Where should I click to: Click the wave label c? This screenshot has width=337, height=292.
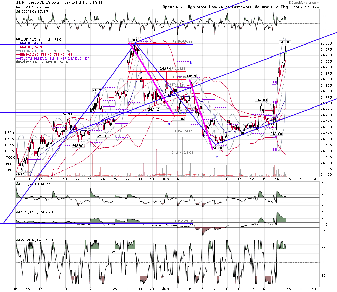[x=217, y=157]
